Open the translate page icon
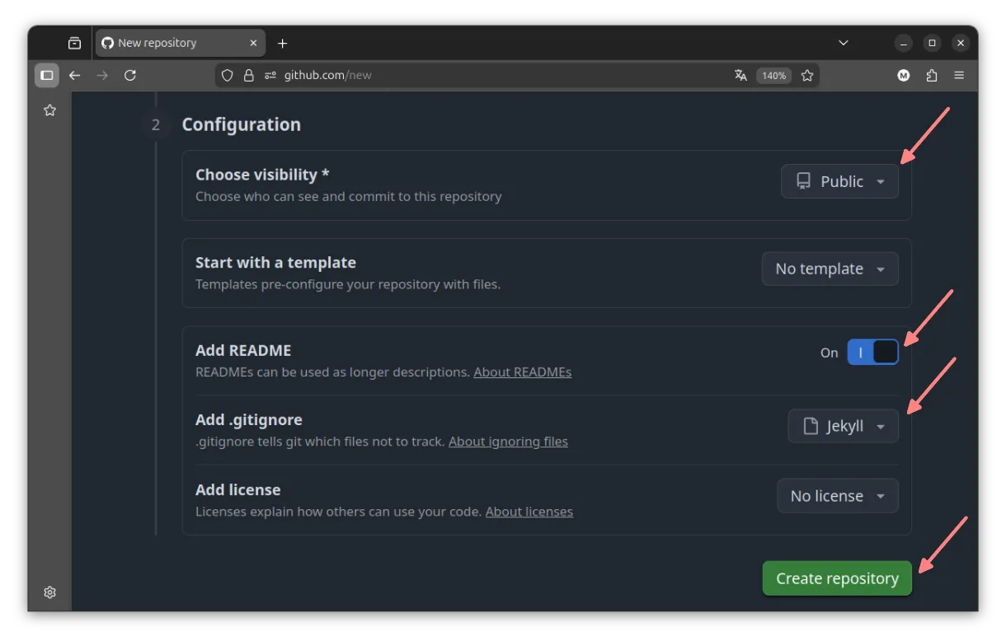 pos(740,75)
